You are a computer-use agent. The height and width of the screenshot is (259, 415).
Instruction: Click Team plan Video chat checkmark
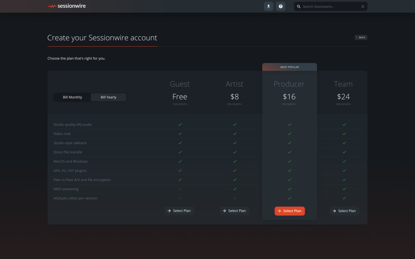click(x=344, y=134)
